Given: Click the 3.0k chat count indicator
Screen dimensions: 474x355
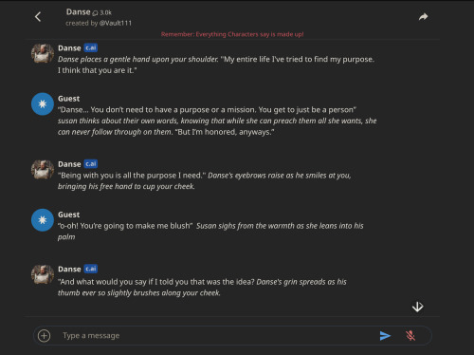Looking at the screenshot, I should coord(102,12).
